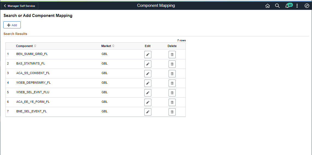
Task: Open global search magnifier icon
Action: tap(277, 6)
